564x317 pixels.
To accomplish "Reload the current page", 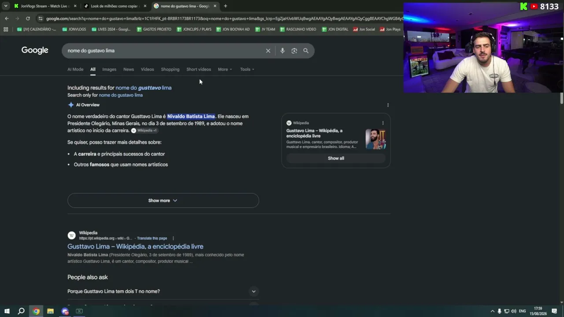I will click(x=28, y=18).
